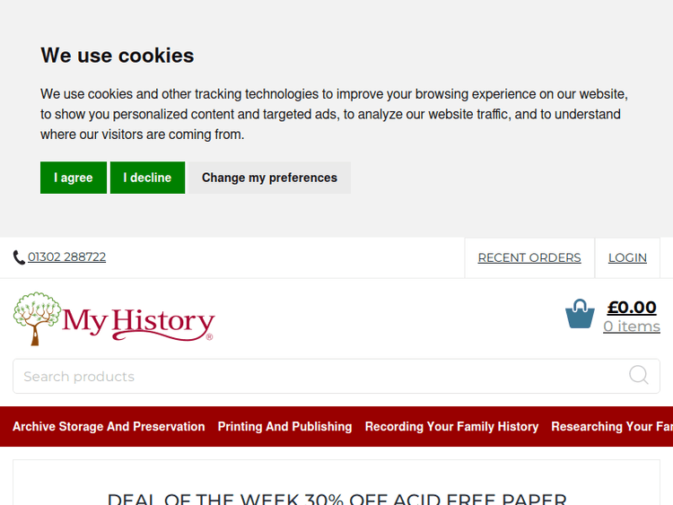
Task: Open Archive Storage And Preservation menu
Action: [x=109, y=427]
